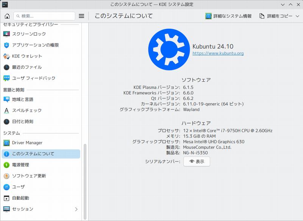The width and height of the screenshot is (303, 221).
Task: Expand the 詳細をコピー dropdown arrow
Action: 297,16
